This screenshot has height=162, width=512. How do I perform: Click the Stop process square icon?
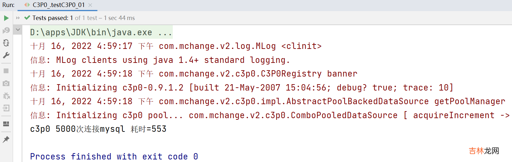click(6, 71)
